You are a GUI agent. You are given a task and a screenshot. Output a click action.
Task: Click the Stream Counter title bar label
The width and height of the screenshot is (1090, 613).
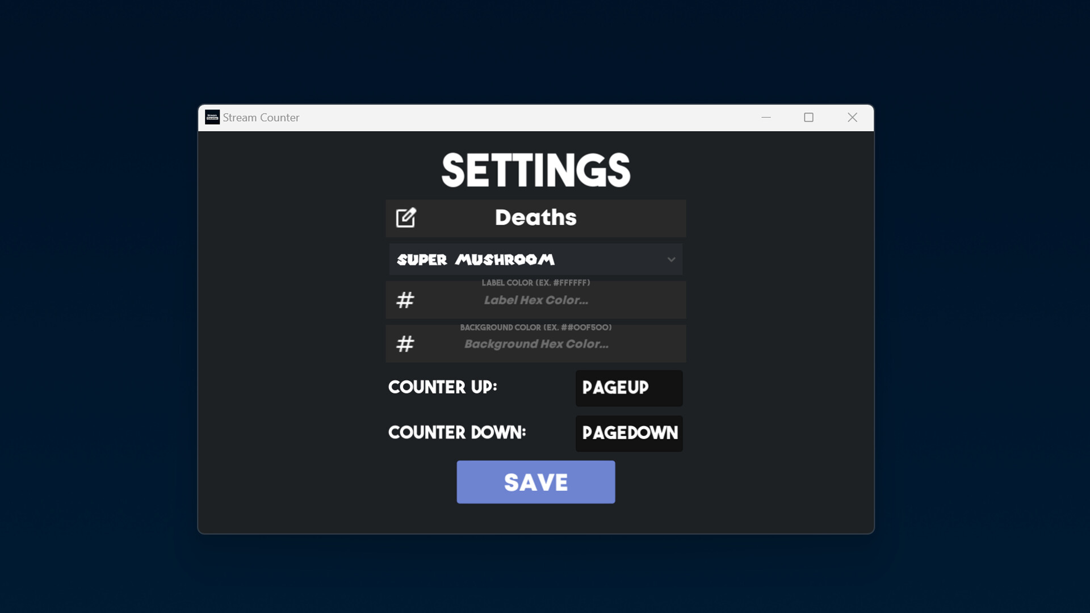[x=261, y=117]
